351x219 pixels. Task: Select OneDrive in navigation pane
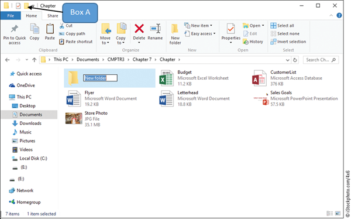pos(22,85)
